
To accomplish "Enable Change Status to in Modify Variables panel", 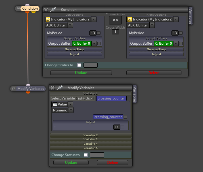I will (86, 155).
